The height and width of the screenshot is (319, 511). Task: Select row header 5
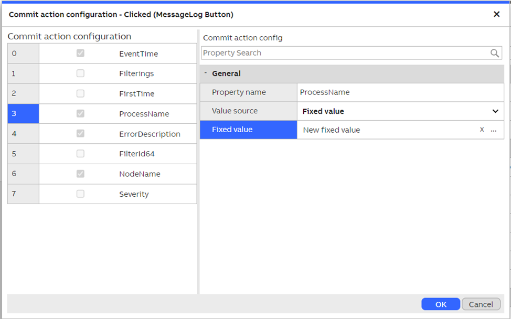[23, 154]
